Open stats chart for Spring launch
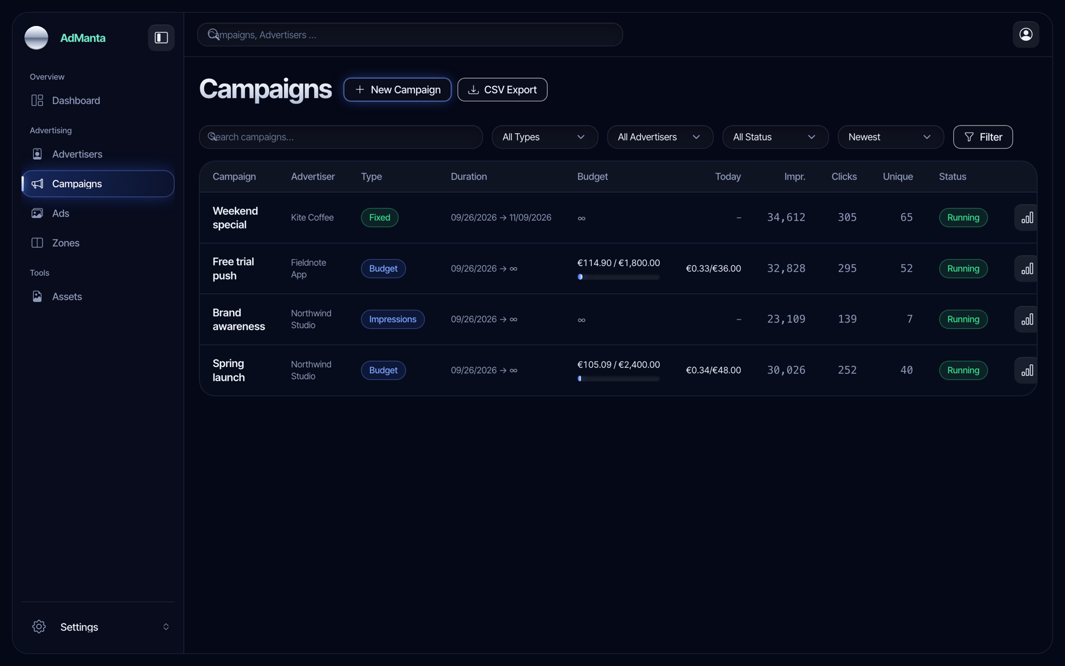1065x666 pixels. coord(1027,370)
